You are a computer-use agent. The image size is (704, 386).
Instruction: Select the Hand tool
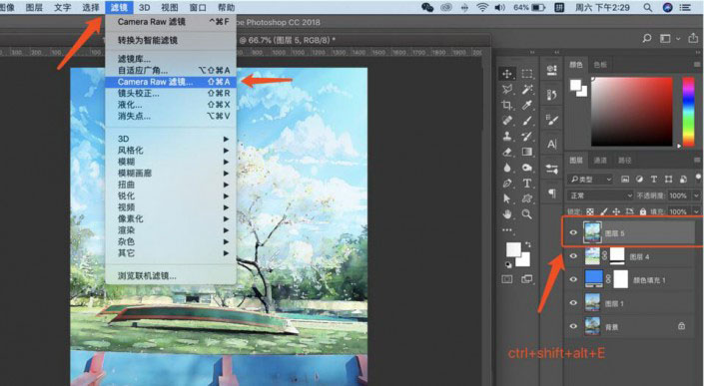tap(507, 214)
